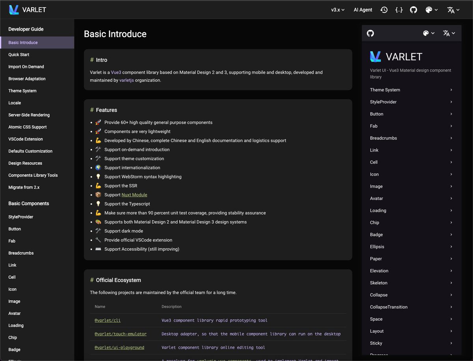Click Varlet logo in mobile preview
This screenshot has height=361, width=473.
376,57
